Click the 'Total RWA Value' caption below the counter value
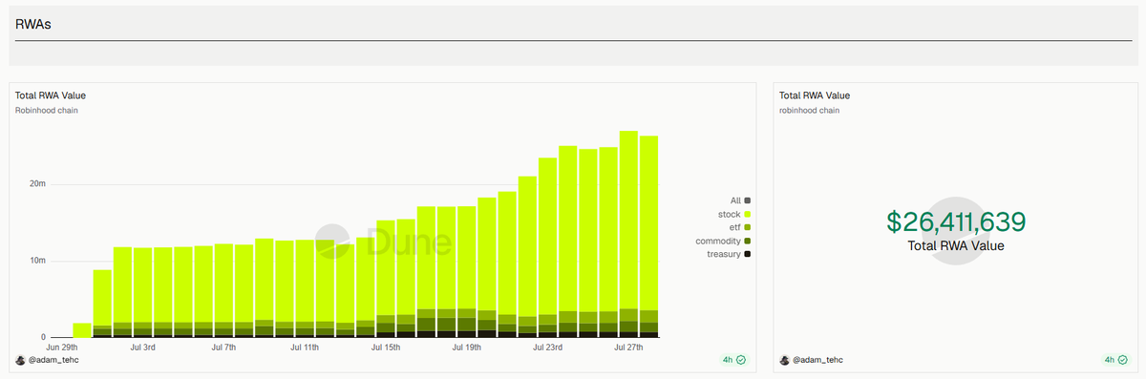This screenshot has height=379, width=1146. coord(956,246)
